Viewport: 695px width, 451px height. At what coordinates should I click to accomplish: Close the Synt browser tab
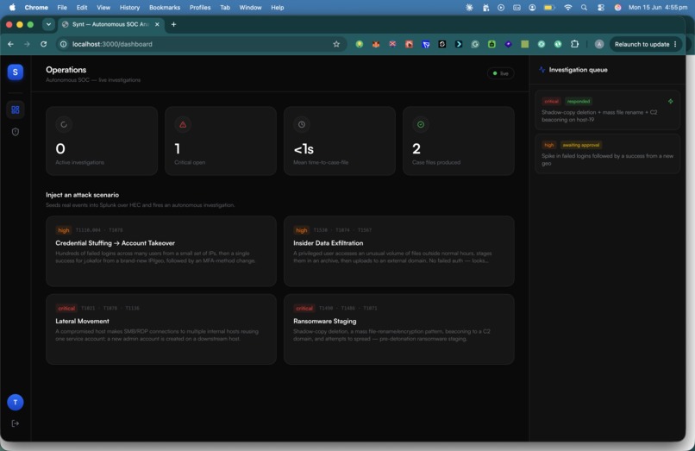click(x=157, y=24)
